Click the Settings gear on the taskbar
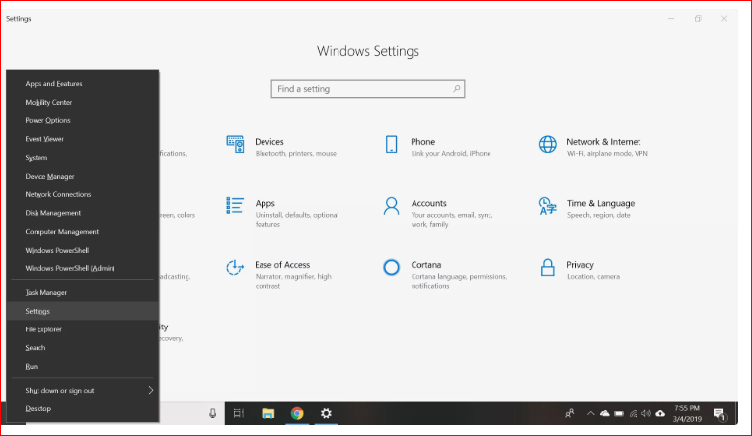Screen dimensions: 752x436 [x=326, y=413]
